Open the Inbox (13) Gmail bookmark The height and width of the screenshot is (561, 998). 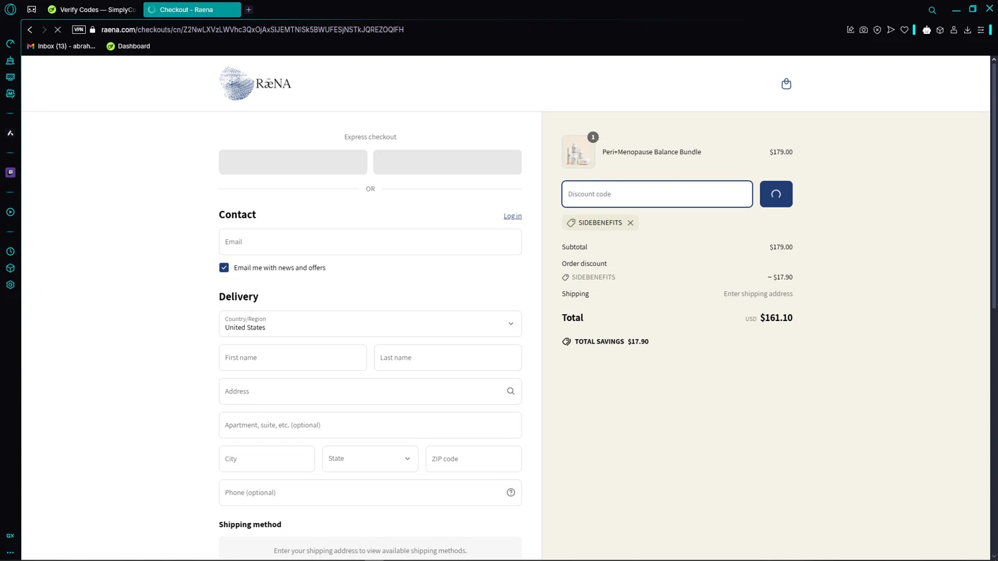[x=61, y=47]
